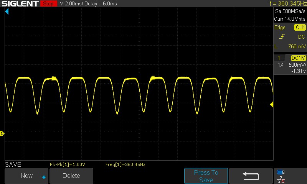The height and width of the screenshot is (184, 307).
Task: Select the CH1 trigger source label
Action: (300, 27)
